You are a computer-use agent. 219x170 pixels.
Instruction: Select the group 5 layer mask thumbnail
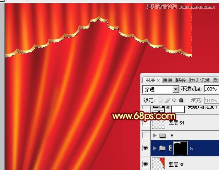click(x=180, y=148)
